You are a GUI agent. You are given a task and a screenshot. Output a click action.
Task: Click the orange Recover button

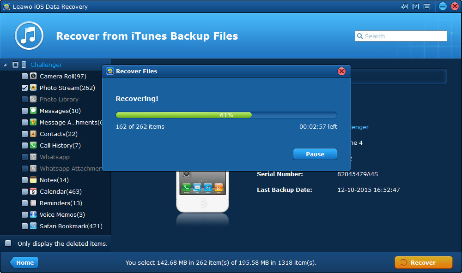tap(423, 262)
